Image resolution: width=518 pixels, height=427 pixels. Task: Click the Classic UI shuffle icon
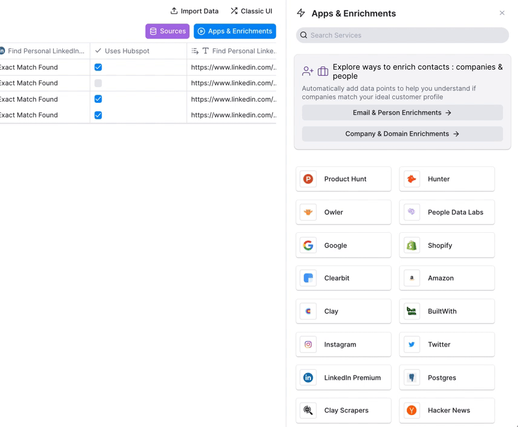(x=234, y=11)
